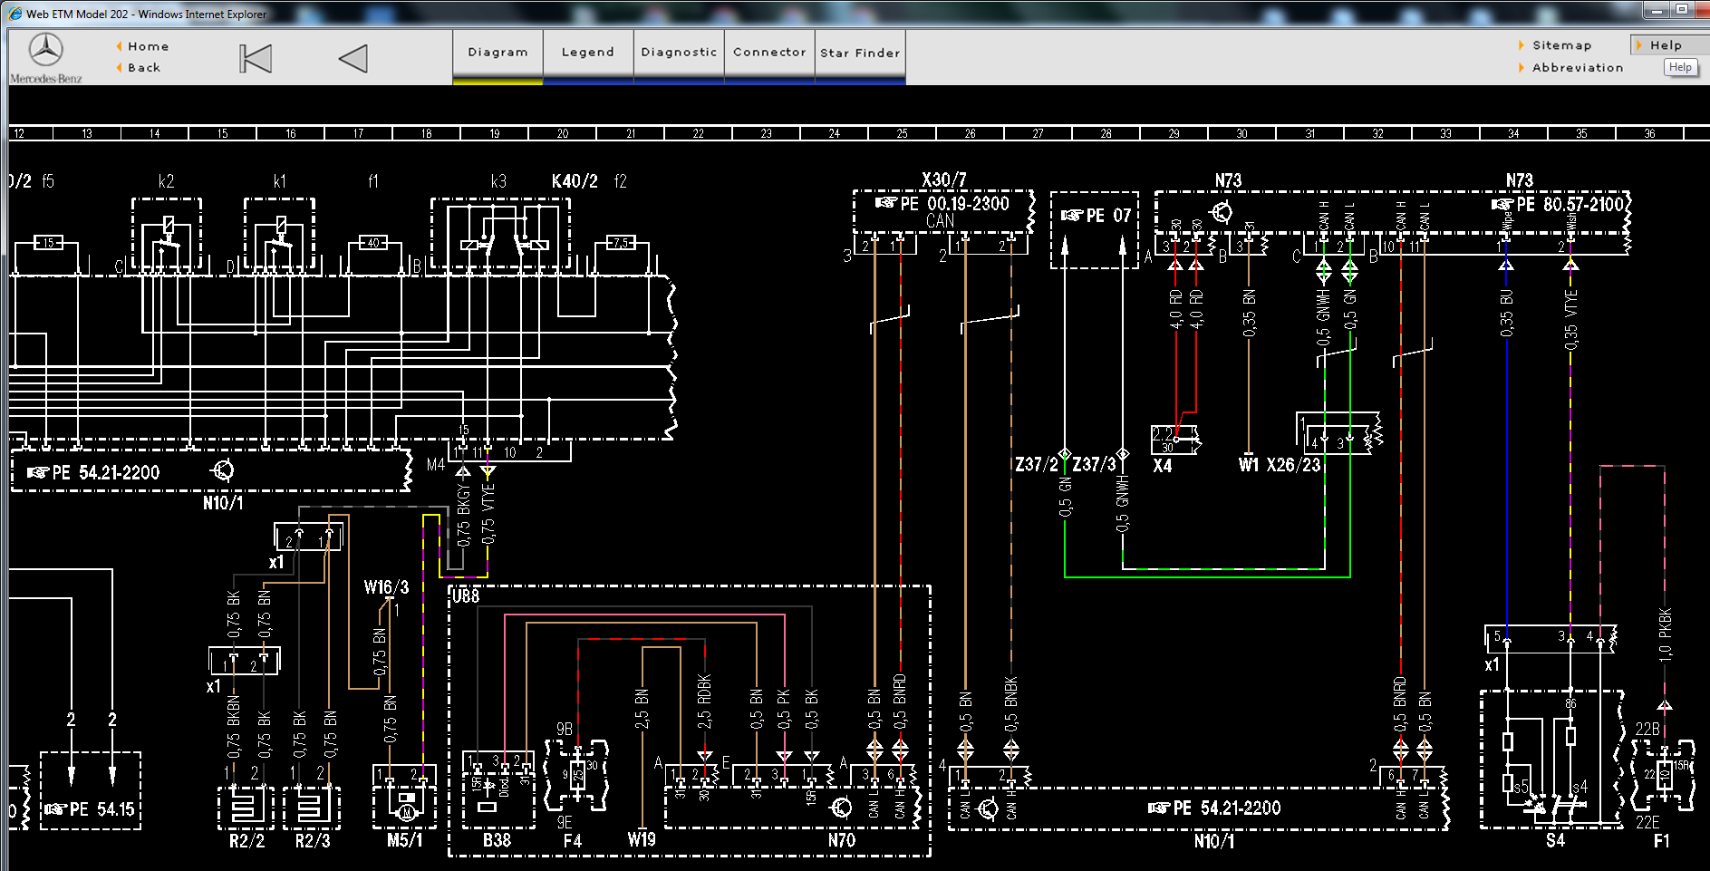Switch to the Diagram tab
This screenshot has height=871, width=1710.
[498, 53]
